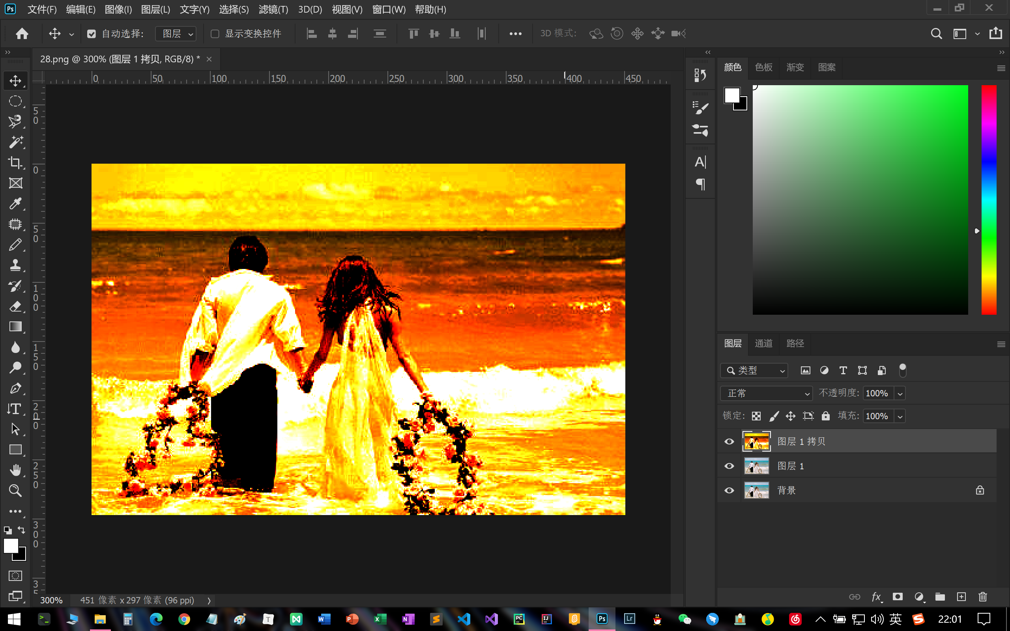The height and width of the screenshot is (631, 1010).
Task: Open the Fill (填充) dropdown arrow
Action: 900,416
